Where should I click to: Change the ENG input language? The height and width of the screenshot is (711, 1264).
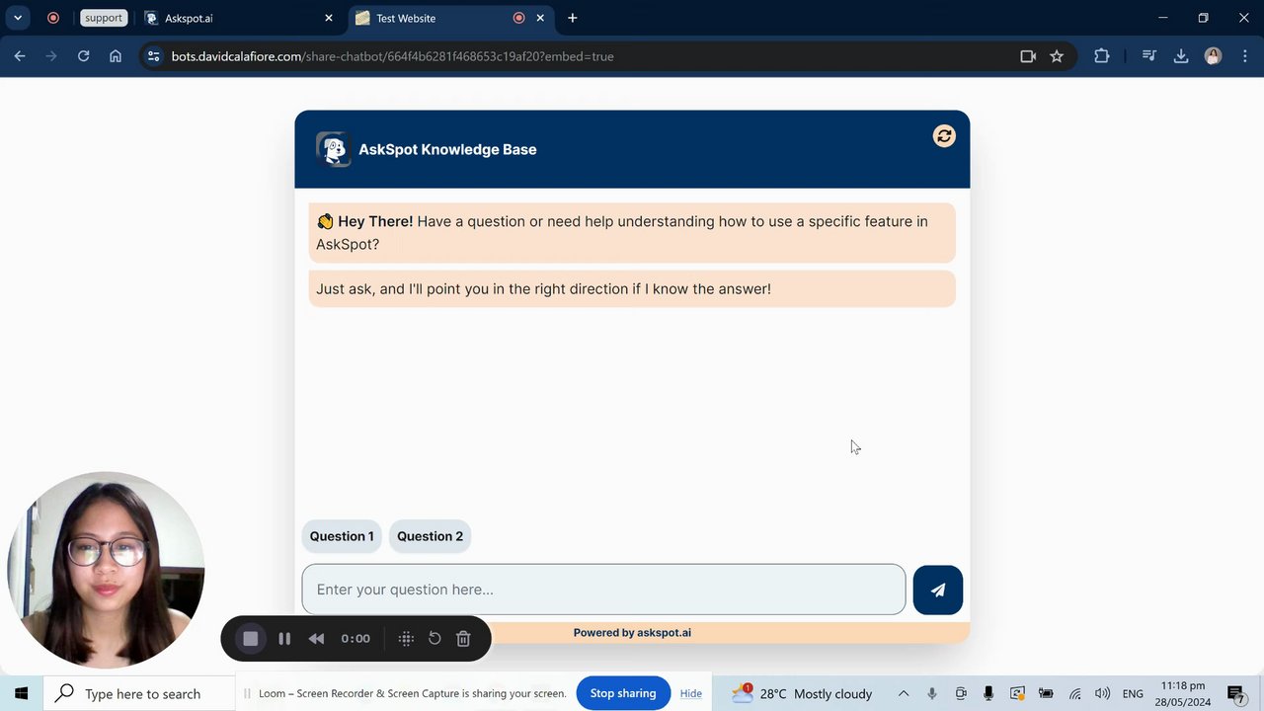1133,693
